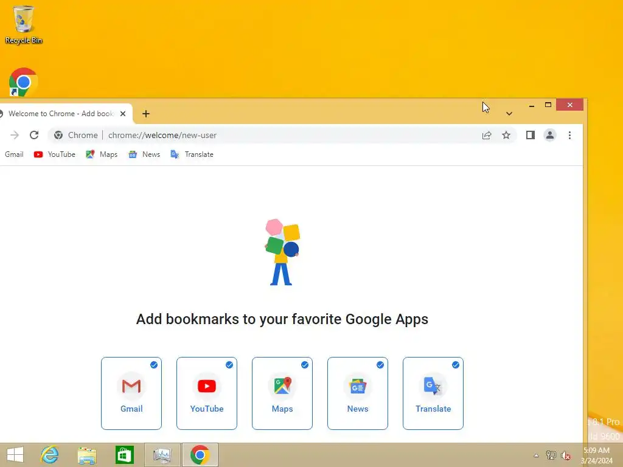This screenshot has height=467, width=623.
Task: Uncheck the Gmail card checkmark
Action: (x=154, y=365)
